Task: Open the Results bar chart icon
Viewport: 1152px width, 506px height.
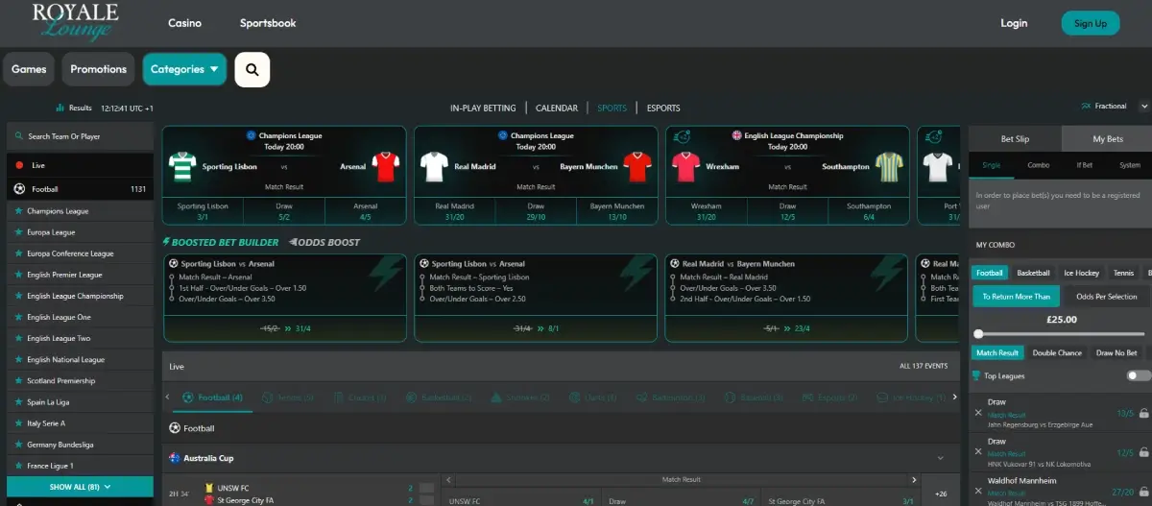Action: 60,108
